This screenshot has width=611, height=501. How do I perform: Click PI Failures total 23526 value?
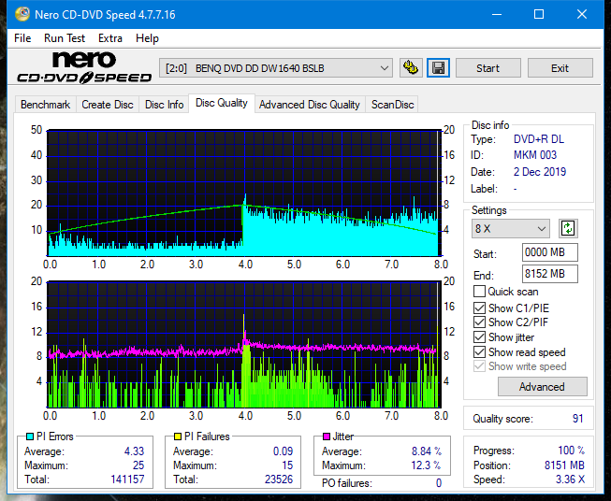click(x=279, y=480)
